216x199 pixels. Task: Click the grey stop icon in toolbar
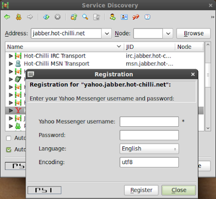point(57,17)
